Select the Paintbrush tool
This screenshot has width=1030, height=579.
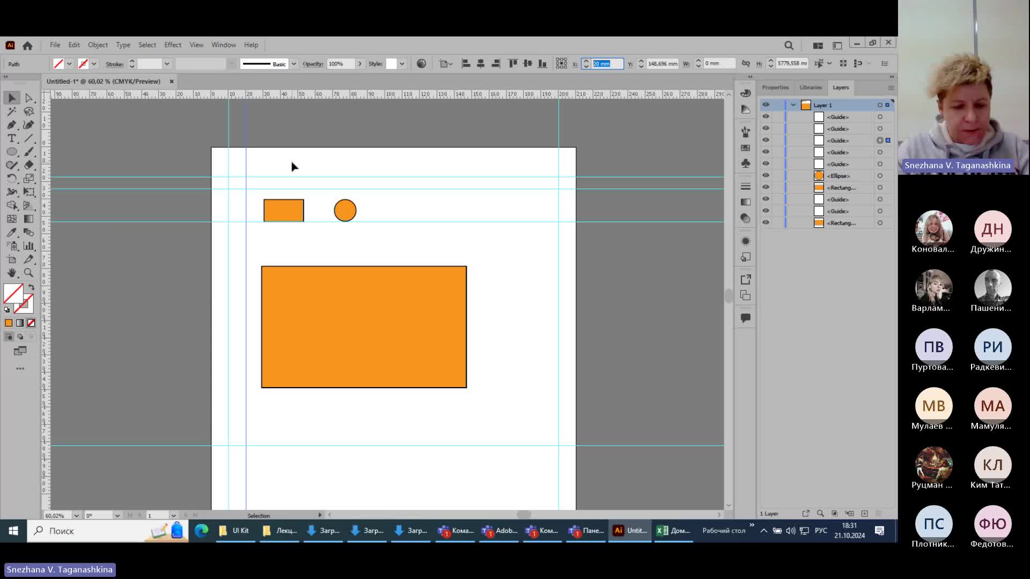(x=29, y=152)
